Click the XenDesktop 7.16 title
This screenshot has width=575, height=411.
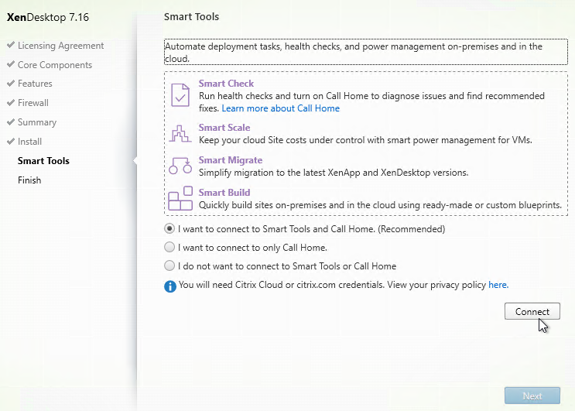click(x=48, y=17)
